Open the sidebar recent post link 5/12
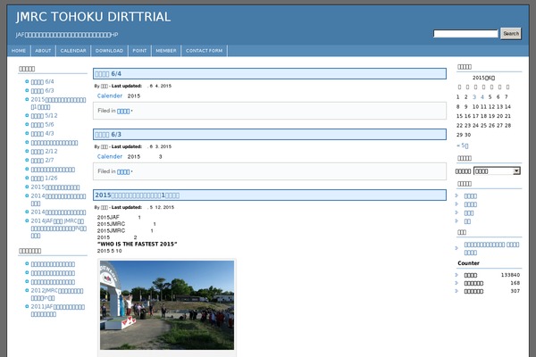The width and height of the screenshot is (536, 357). [x=44, y=115]
